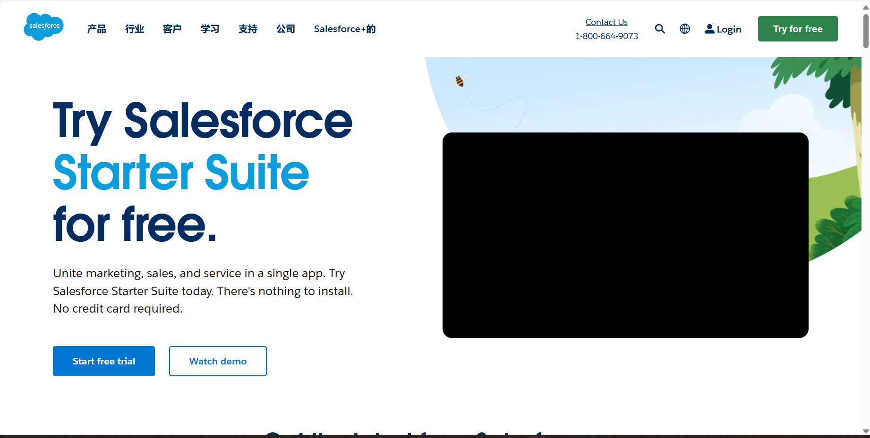Open the 支持 navigation menu
The image size is (870, 438).
247,29
